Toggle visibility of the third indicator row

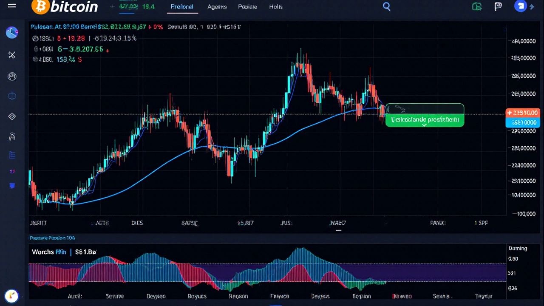(35, 59)
